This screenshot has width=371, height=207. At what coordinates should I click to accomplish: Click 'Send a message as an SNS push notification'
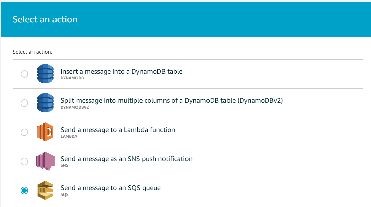[x=126, y=159]
